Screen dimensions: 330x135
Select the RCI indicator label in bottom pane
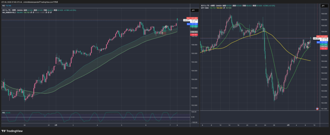(4, 112)
